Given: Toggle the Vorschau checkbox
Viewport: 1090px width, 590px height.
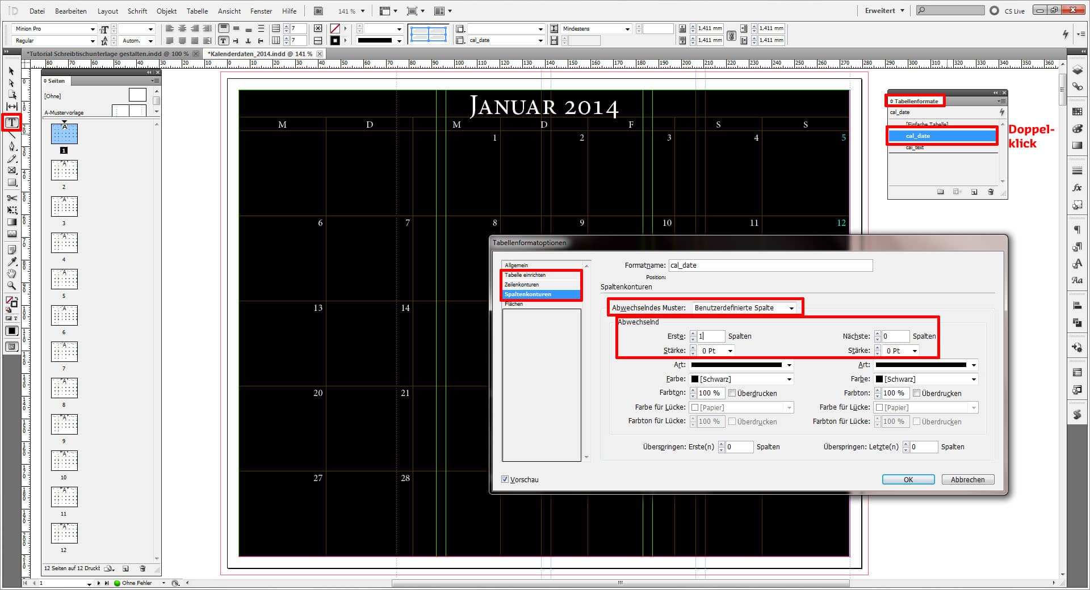Looking at the screenshot, I should pyautogui.click(x=505, y=479).
